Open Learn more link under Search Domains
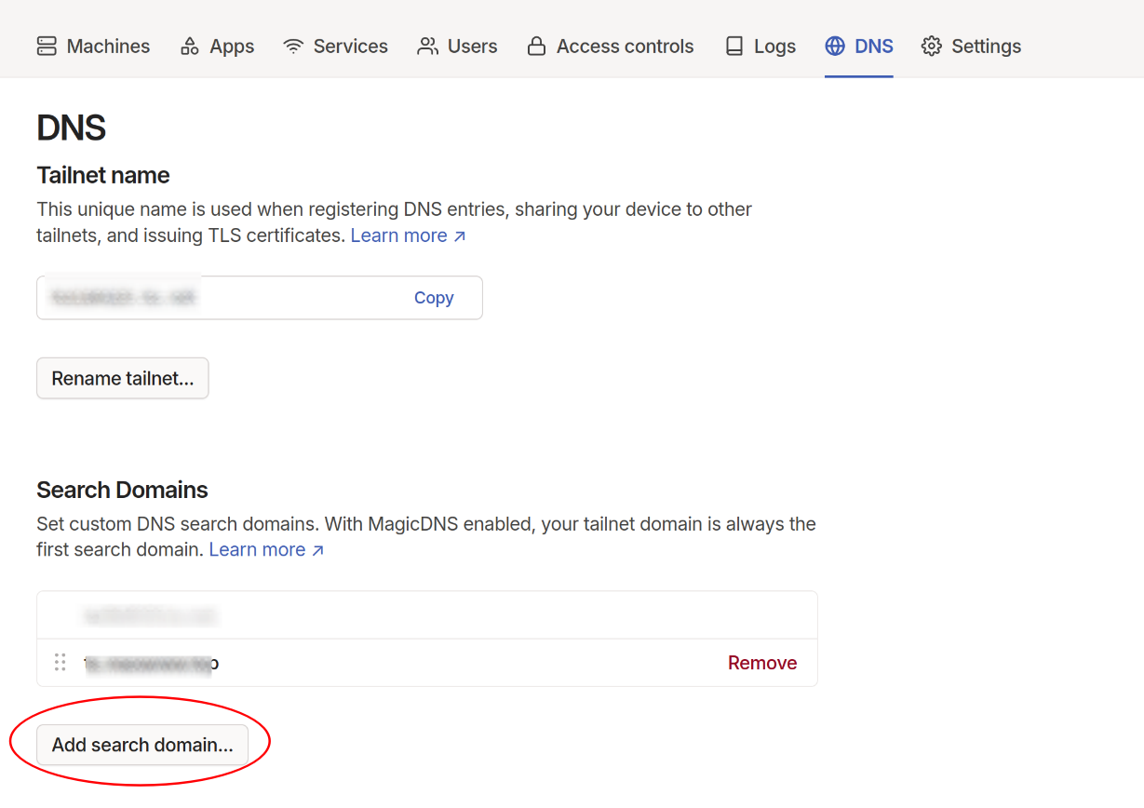Viewport: 1144px width, 808px height. (257, 550)
